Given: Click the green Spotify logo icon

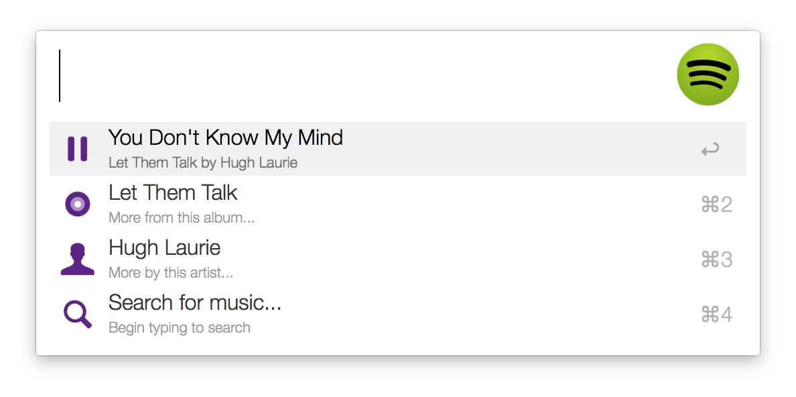Looking at the screenshot, I should (x=708, y=74).
